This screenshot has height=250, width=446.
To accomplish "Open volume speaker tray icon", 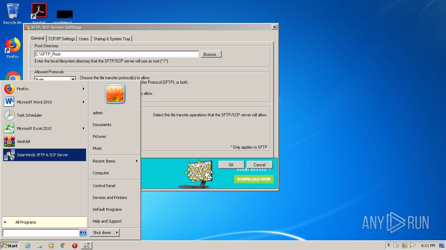I will click(396, 245).
